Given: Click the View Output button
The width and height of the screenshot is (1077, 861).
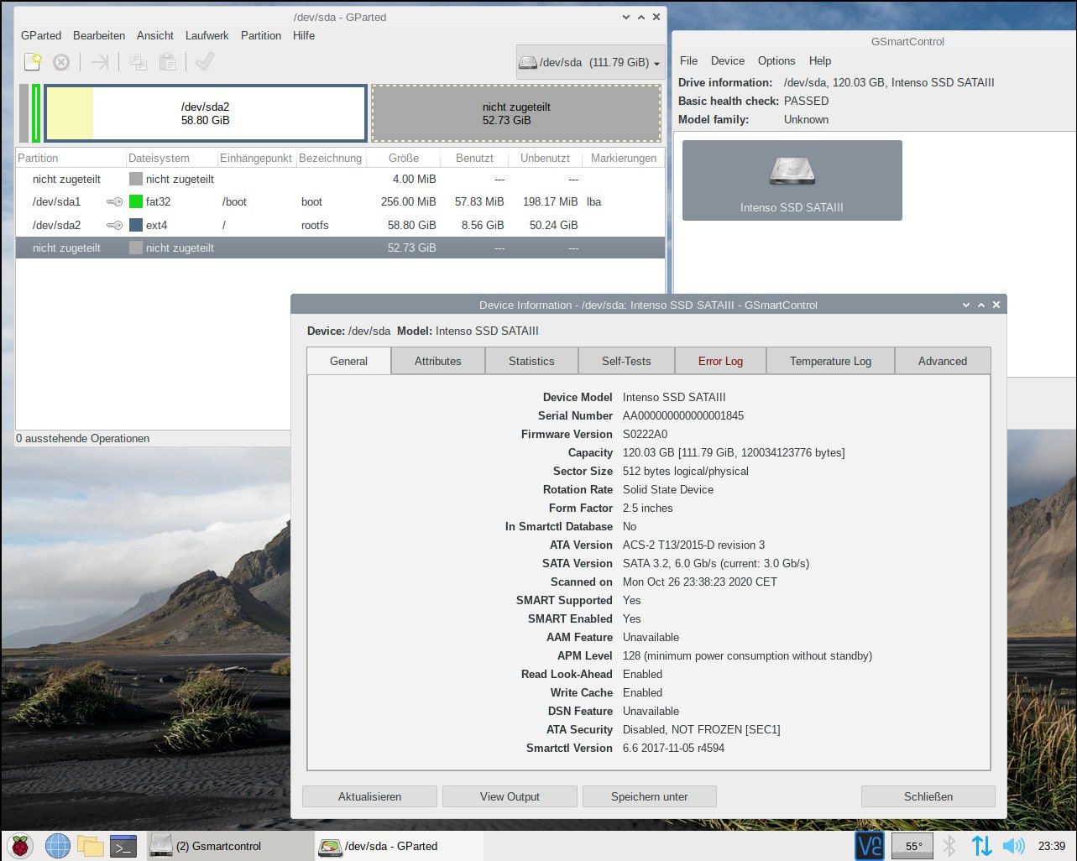Looking at the screenshot, I should pyautogui.click(x=510, y=796).
